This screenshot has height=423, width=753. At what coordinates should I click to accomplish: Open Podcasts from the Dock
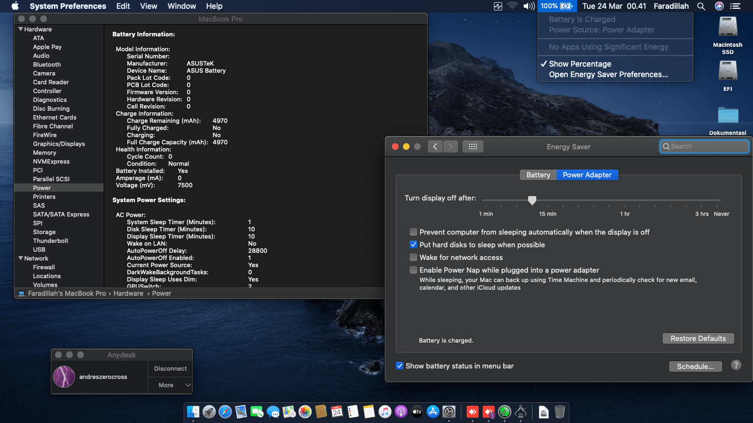coord(401,411)
